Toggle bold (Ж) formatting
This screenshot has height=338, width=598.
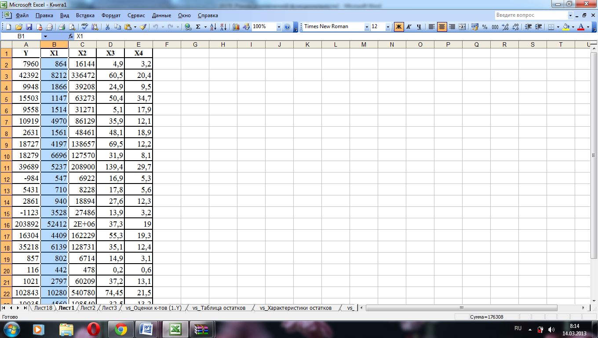tap(399, 27)
